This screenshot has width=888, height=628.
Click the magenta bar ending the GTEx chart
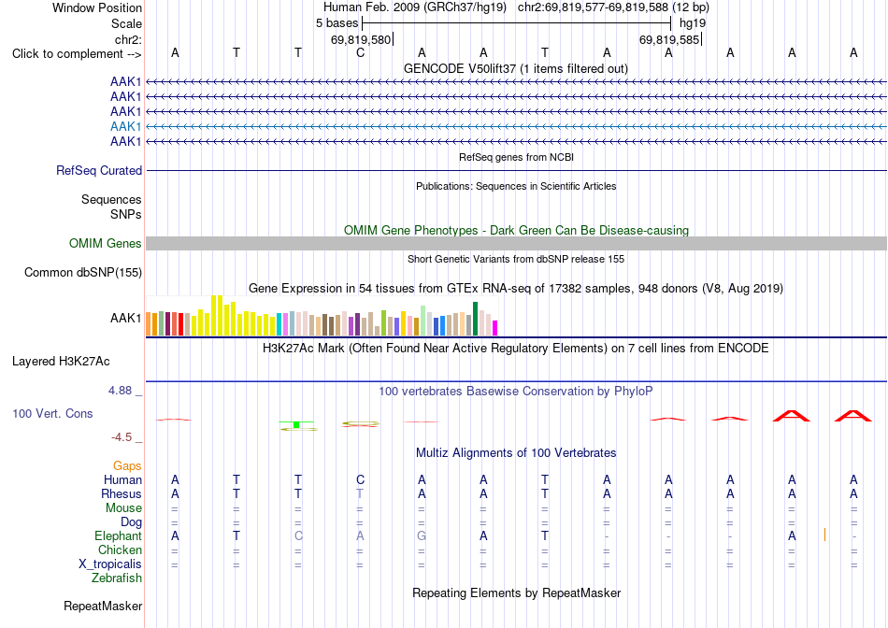(495, 328)
